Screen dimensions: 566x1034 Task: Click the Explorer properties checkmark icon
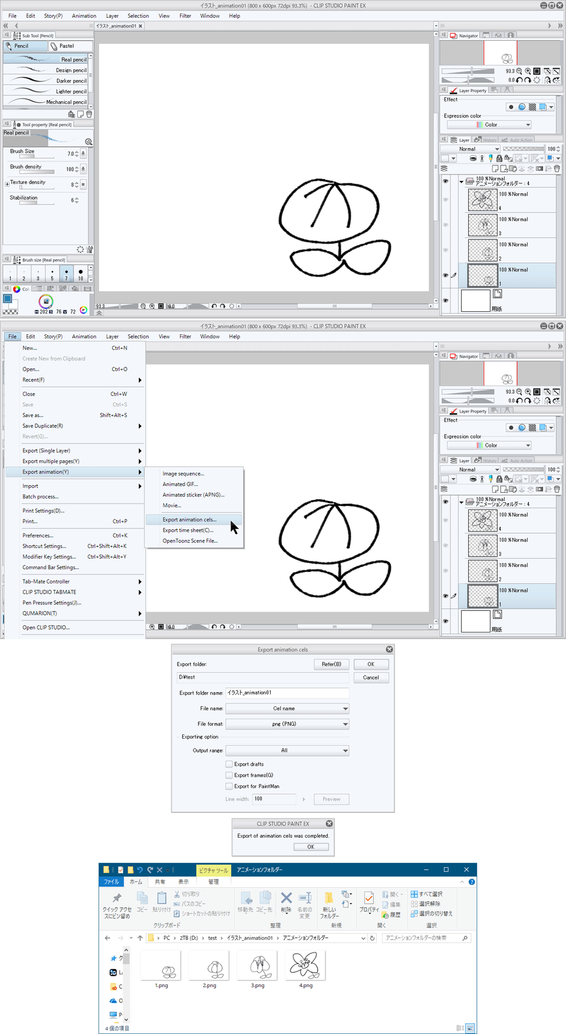click(x=368, y=898)
